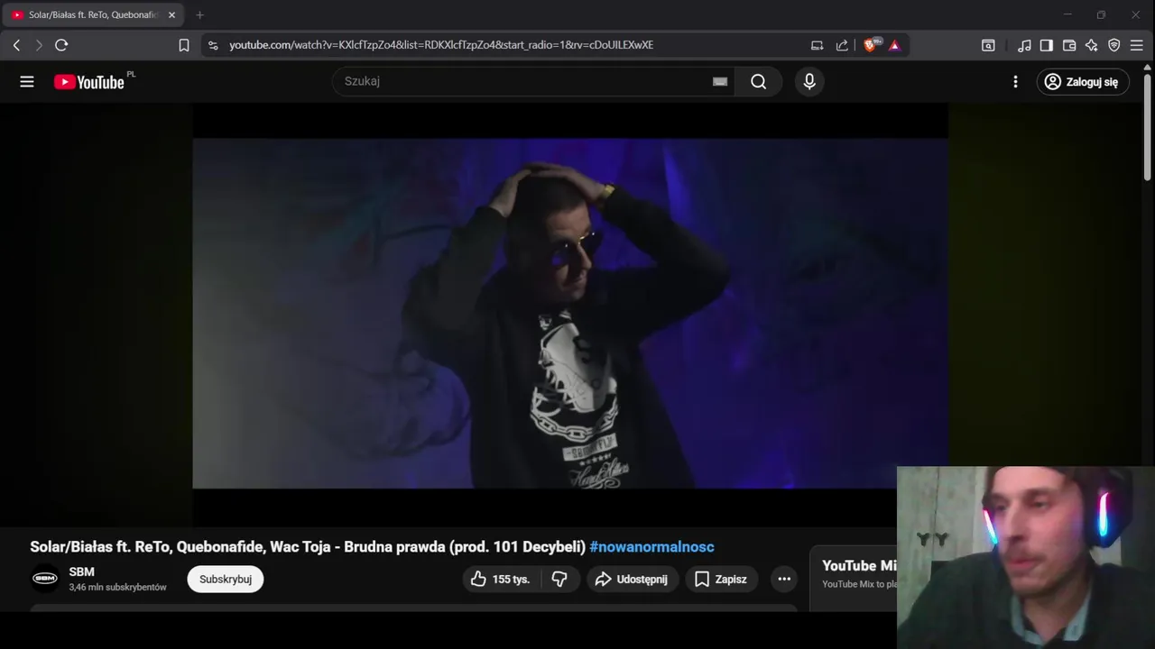Open YouTube settings three-dot menu

pos(1015,82)
